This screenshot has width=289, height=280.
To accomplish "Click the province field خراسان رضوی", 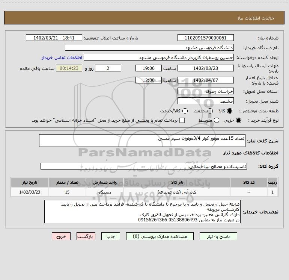I will coord(206,91).
